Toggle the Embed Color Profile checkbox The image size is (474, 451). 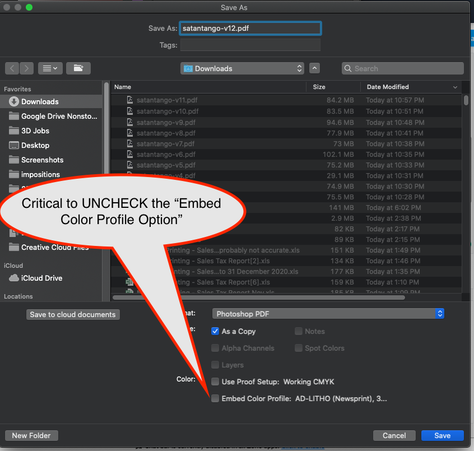pyautogui.click(x=215, y=398)
